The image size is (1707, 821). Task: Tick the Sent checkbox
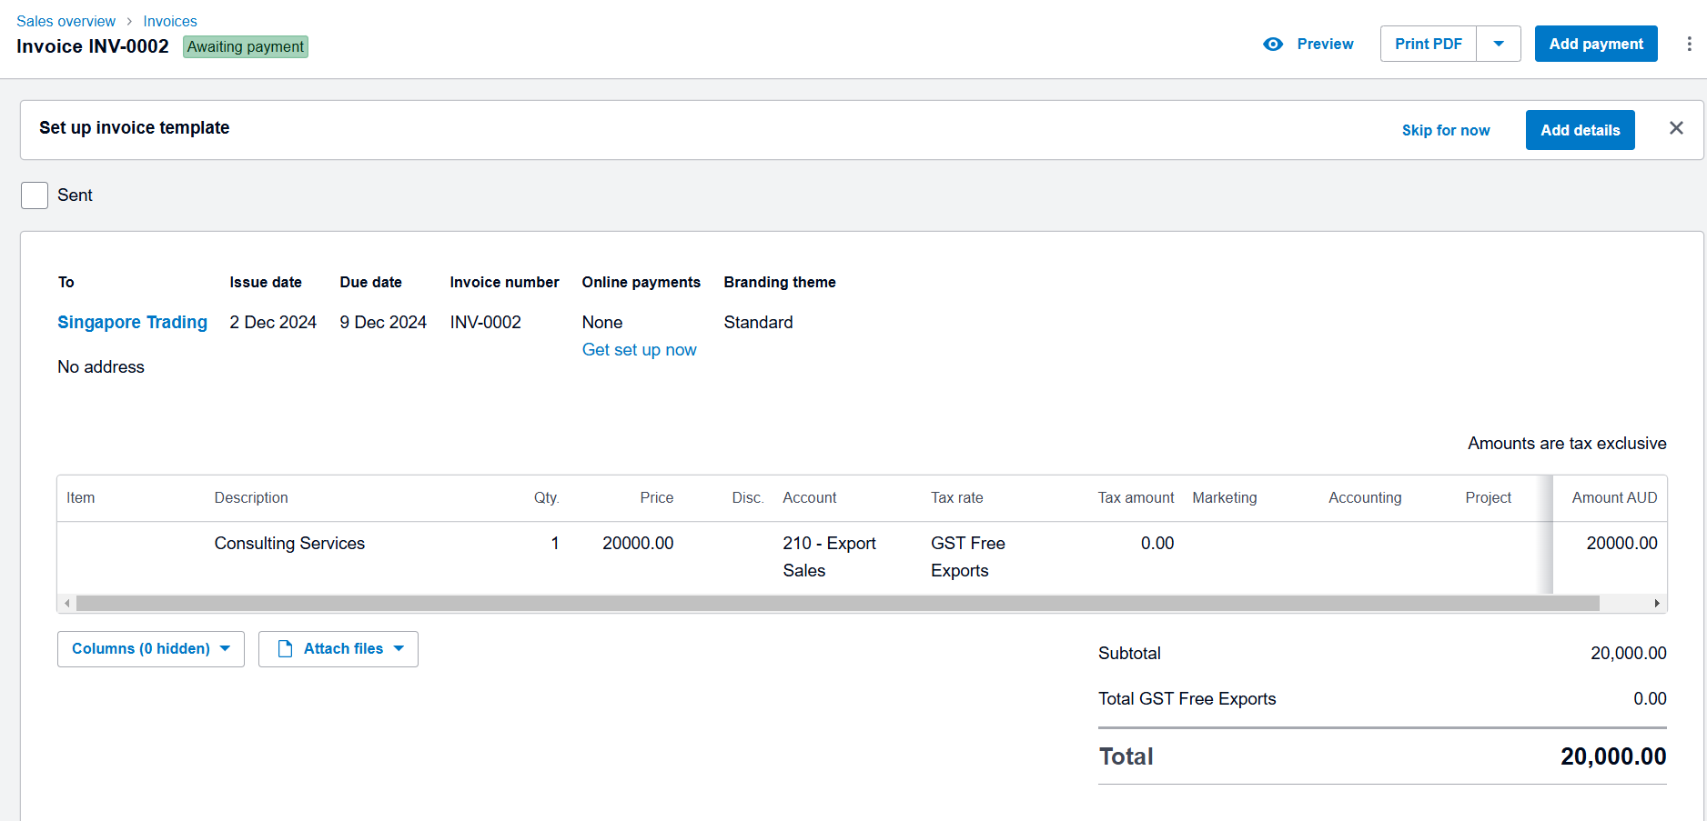point(35,195)
